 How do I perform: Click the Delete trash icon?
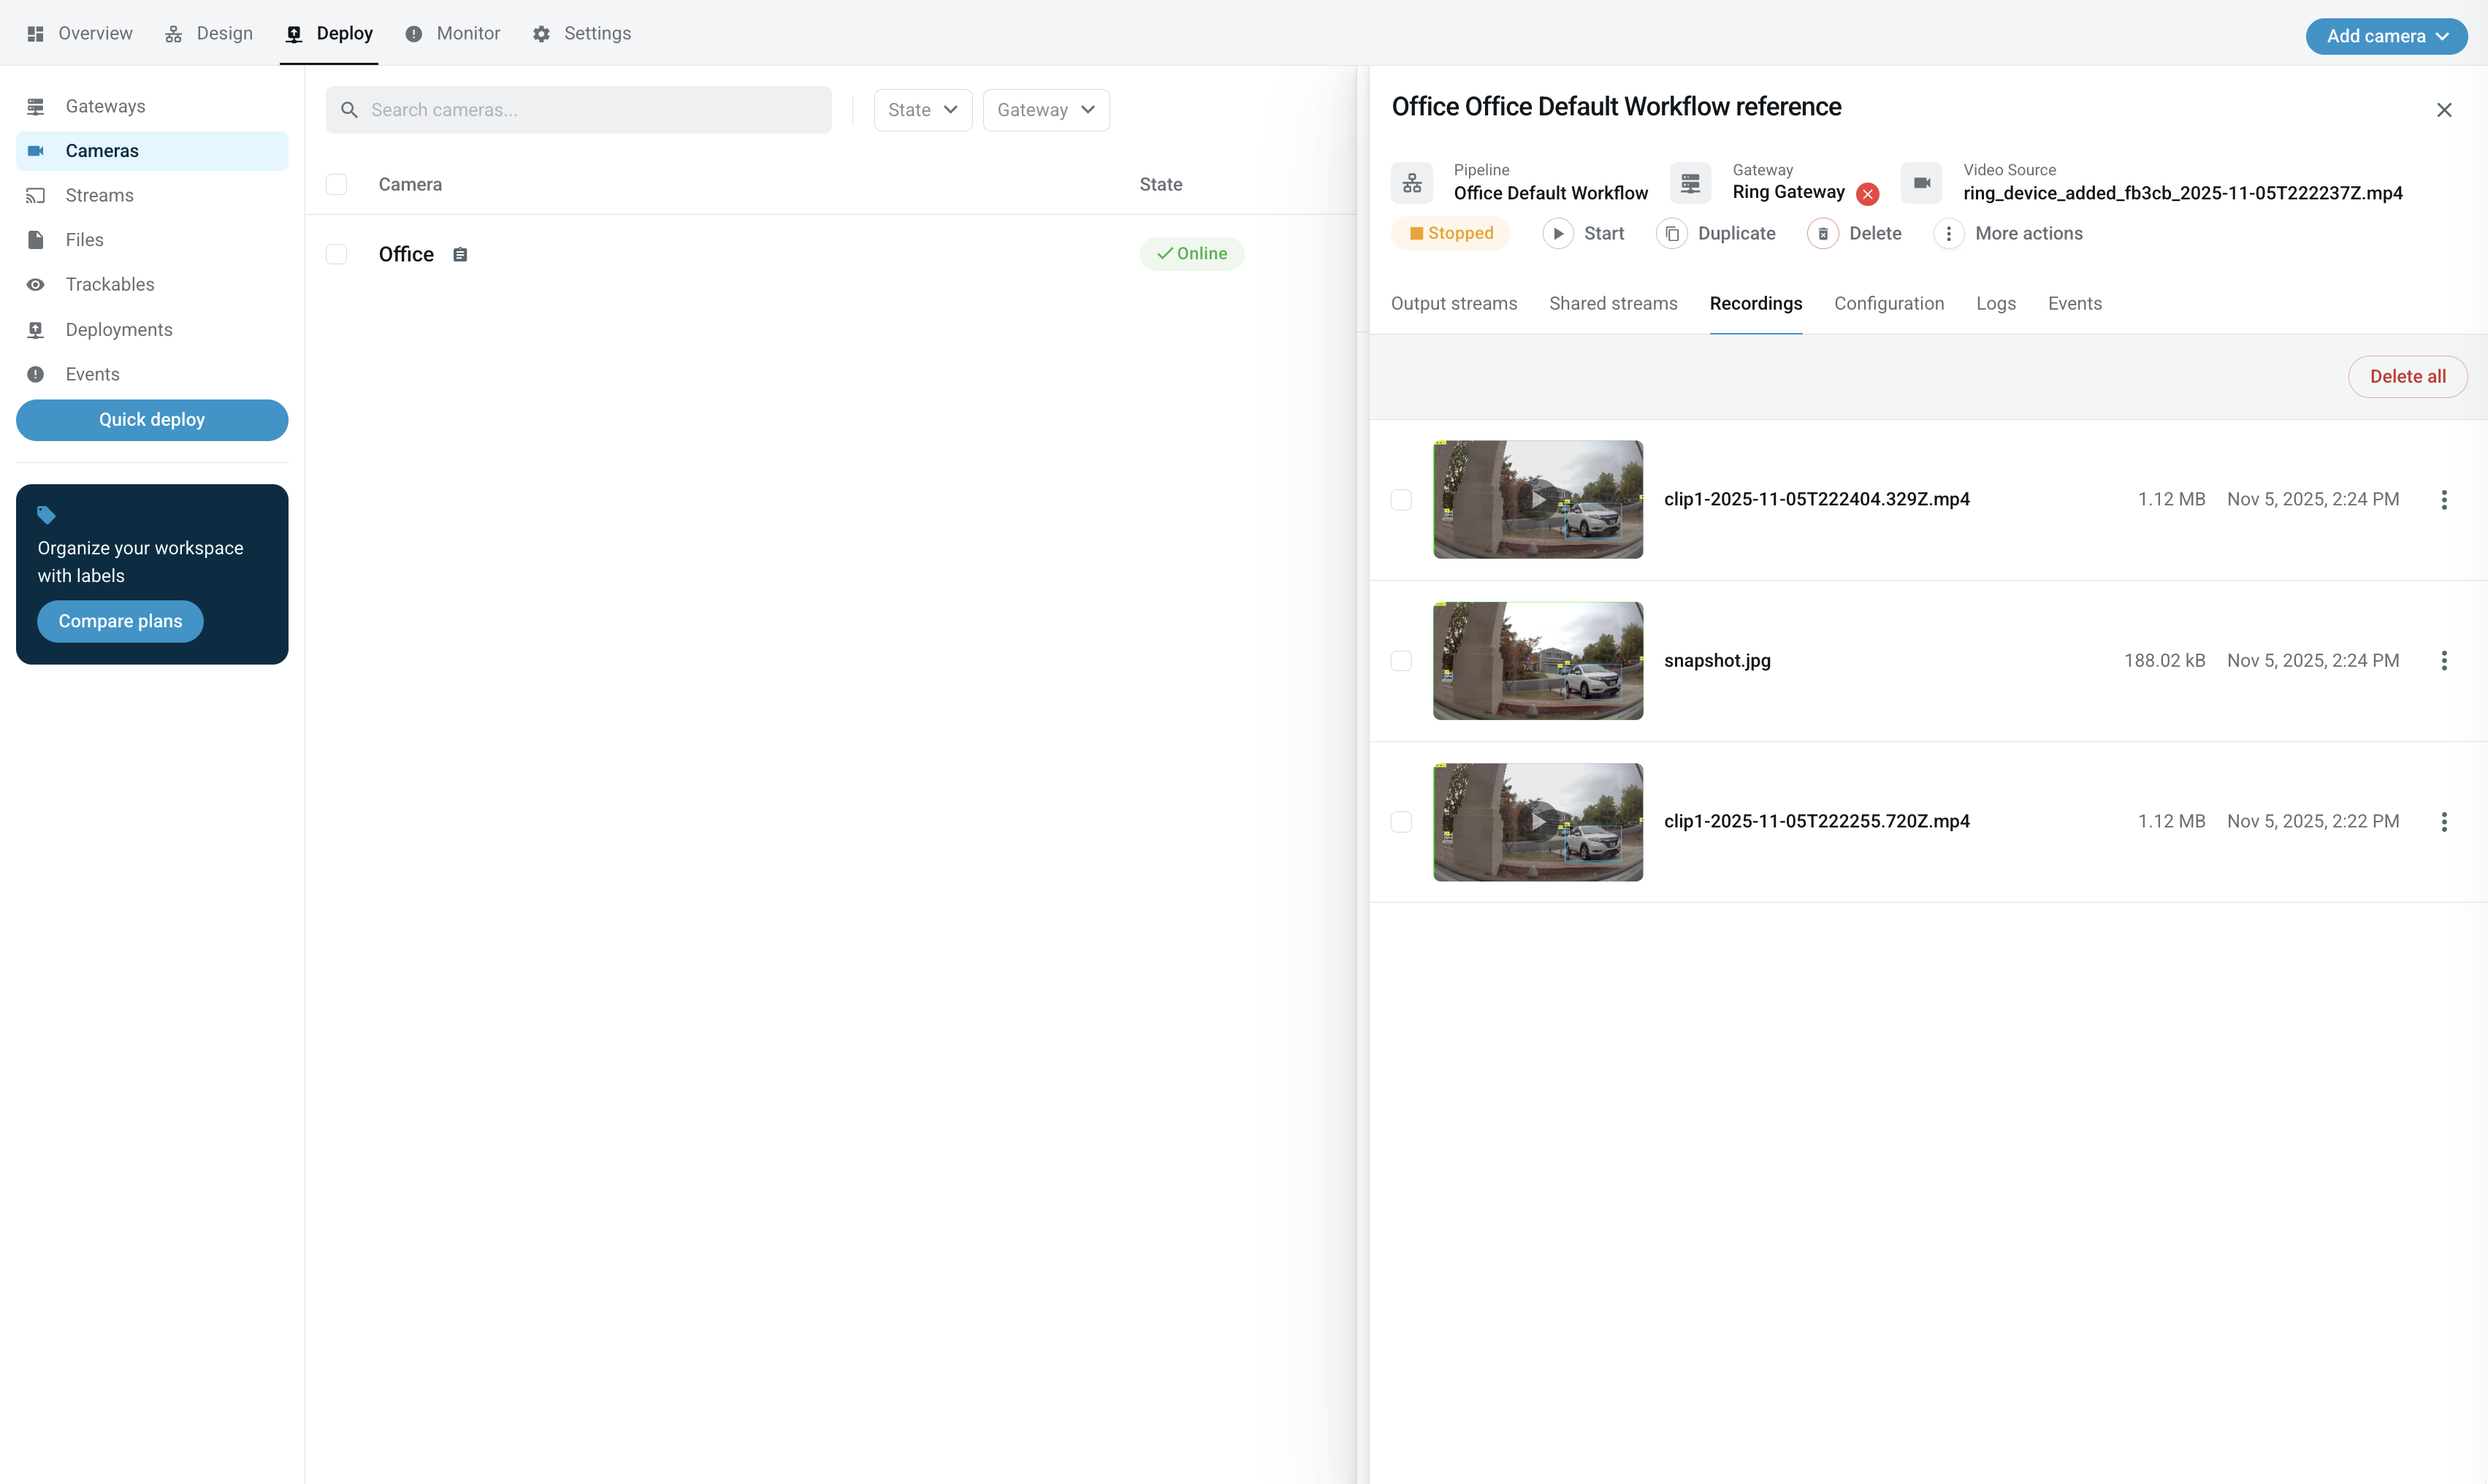pos(1822,233)
